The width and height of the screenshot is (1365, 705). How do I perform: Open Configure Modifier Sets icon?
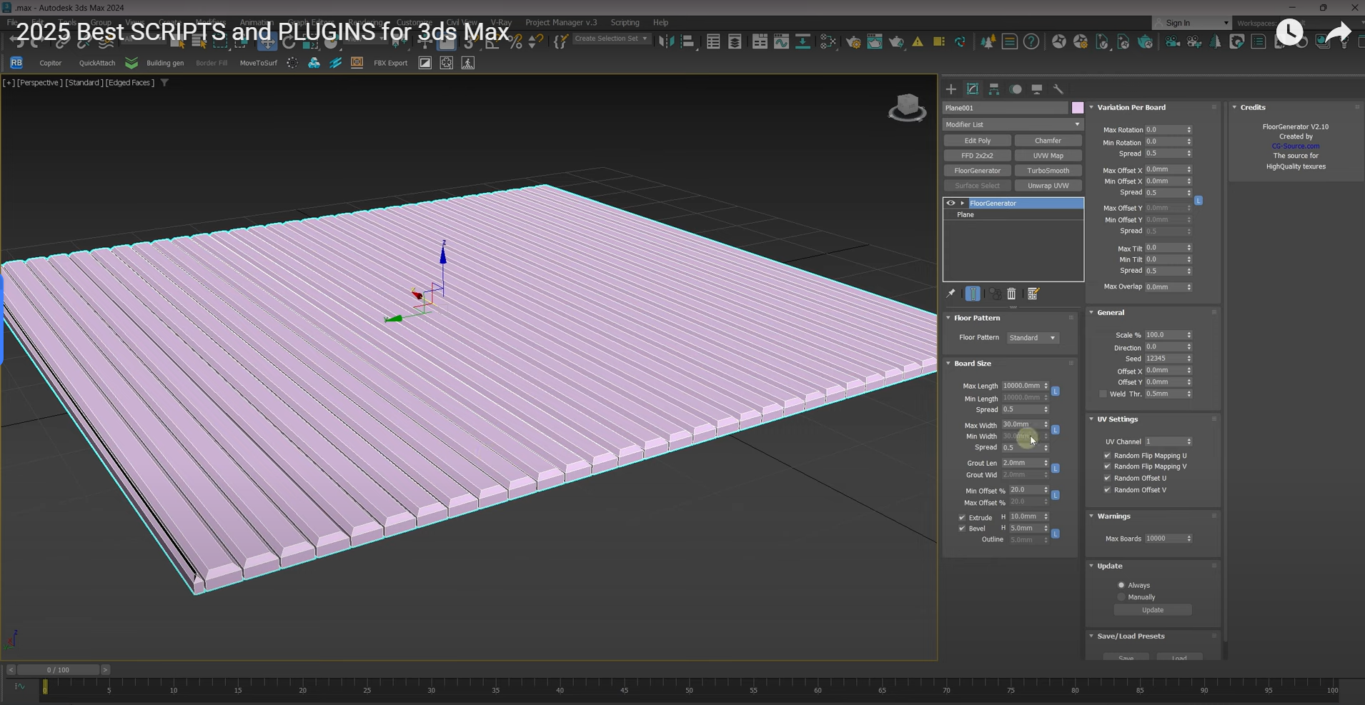(x=1033, y=294)
